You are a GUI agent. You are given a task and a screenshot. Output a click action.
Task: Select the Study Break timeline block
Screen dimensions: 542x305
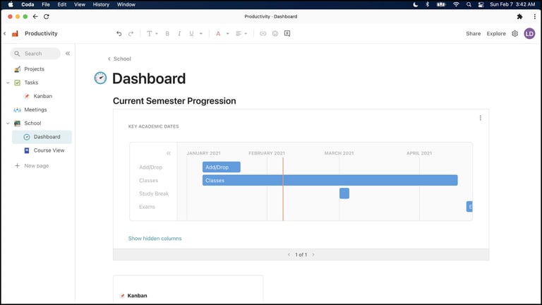[344, 193]
